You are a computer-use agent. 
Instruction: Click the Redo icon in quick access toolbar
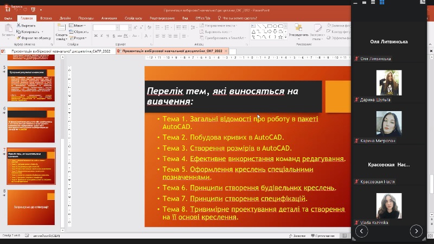point(25,10)
